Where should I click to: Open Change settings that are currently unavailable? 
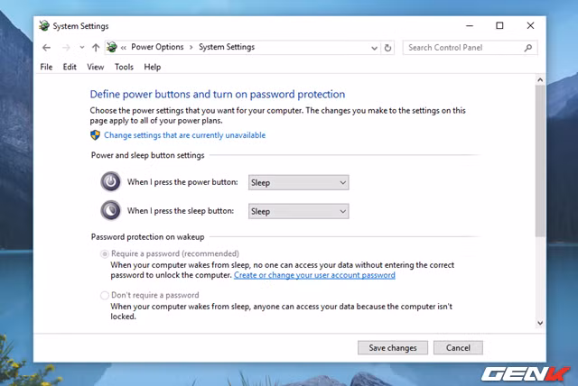pyautogui.click(x=184, y=135)
